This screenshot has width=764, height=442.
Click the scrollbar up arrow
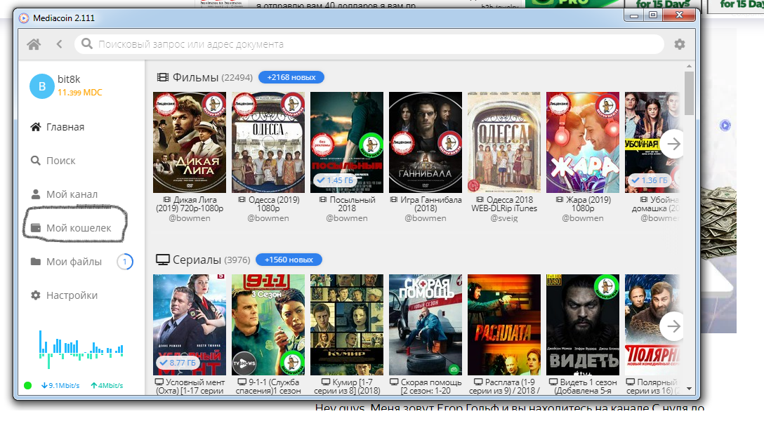pos(689,66)
